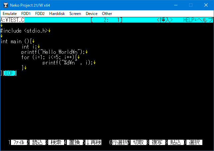Select function key 6 行選択
Viewport: 214px width, 151px height.
(120, 142)
